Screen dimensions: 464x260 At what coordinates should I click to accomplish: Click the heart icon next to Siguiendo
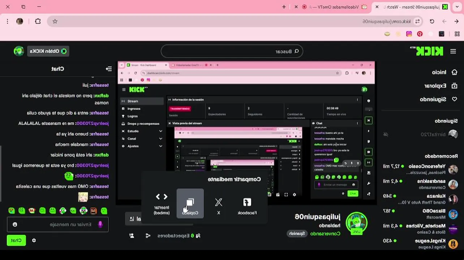click(x=454, y=99)
